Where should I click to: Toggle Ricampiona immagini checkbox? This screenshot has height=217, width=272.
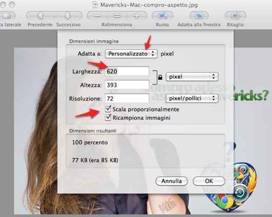108,117
